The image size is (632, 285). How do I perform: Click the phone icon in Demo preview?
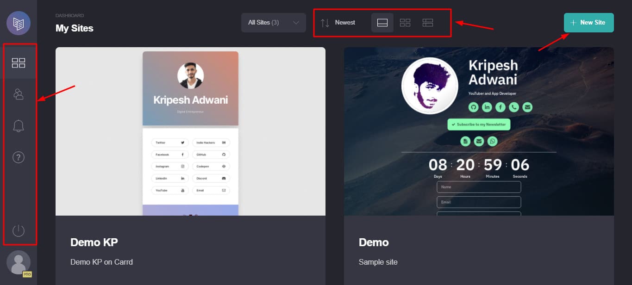coord(514,107)
